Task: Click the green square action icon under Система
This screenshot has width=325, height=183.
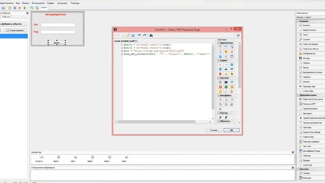Action: 226,87
